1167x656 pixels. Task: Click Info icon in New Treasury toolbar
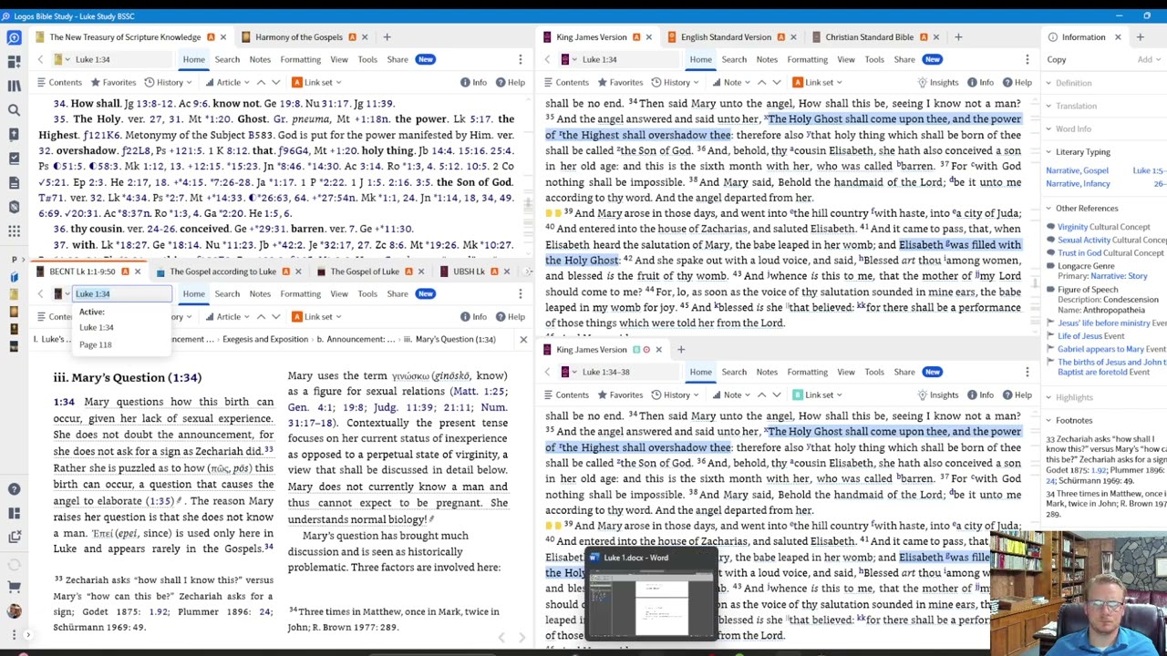[473, 82]
